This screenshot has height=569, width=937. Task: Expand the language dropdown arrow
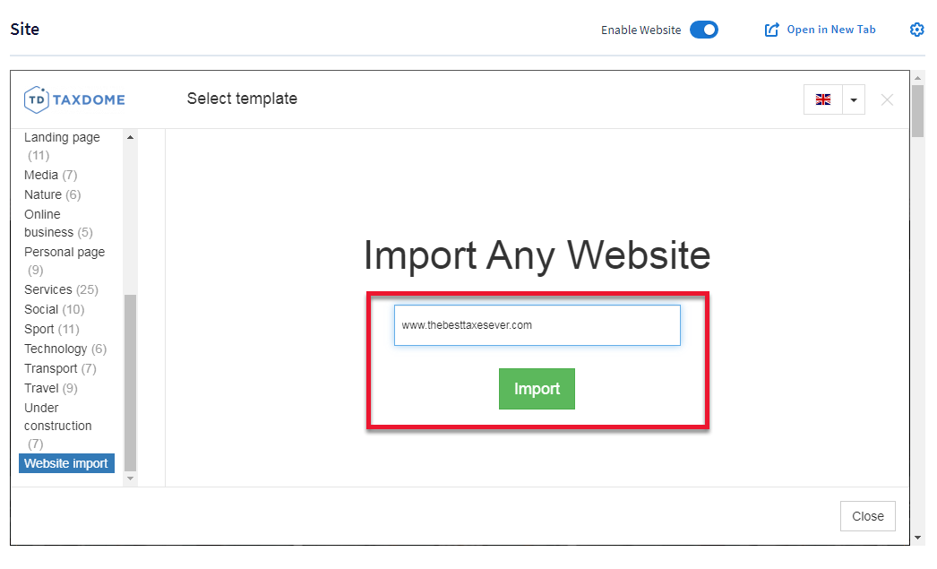point(854,99)
